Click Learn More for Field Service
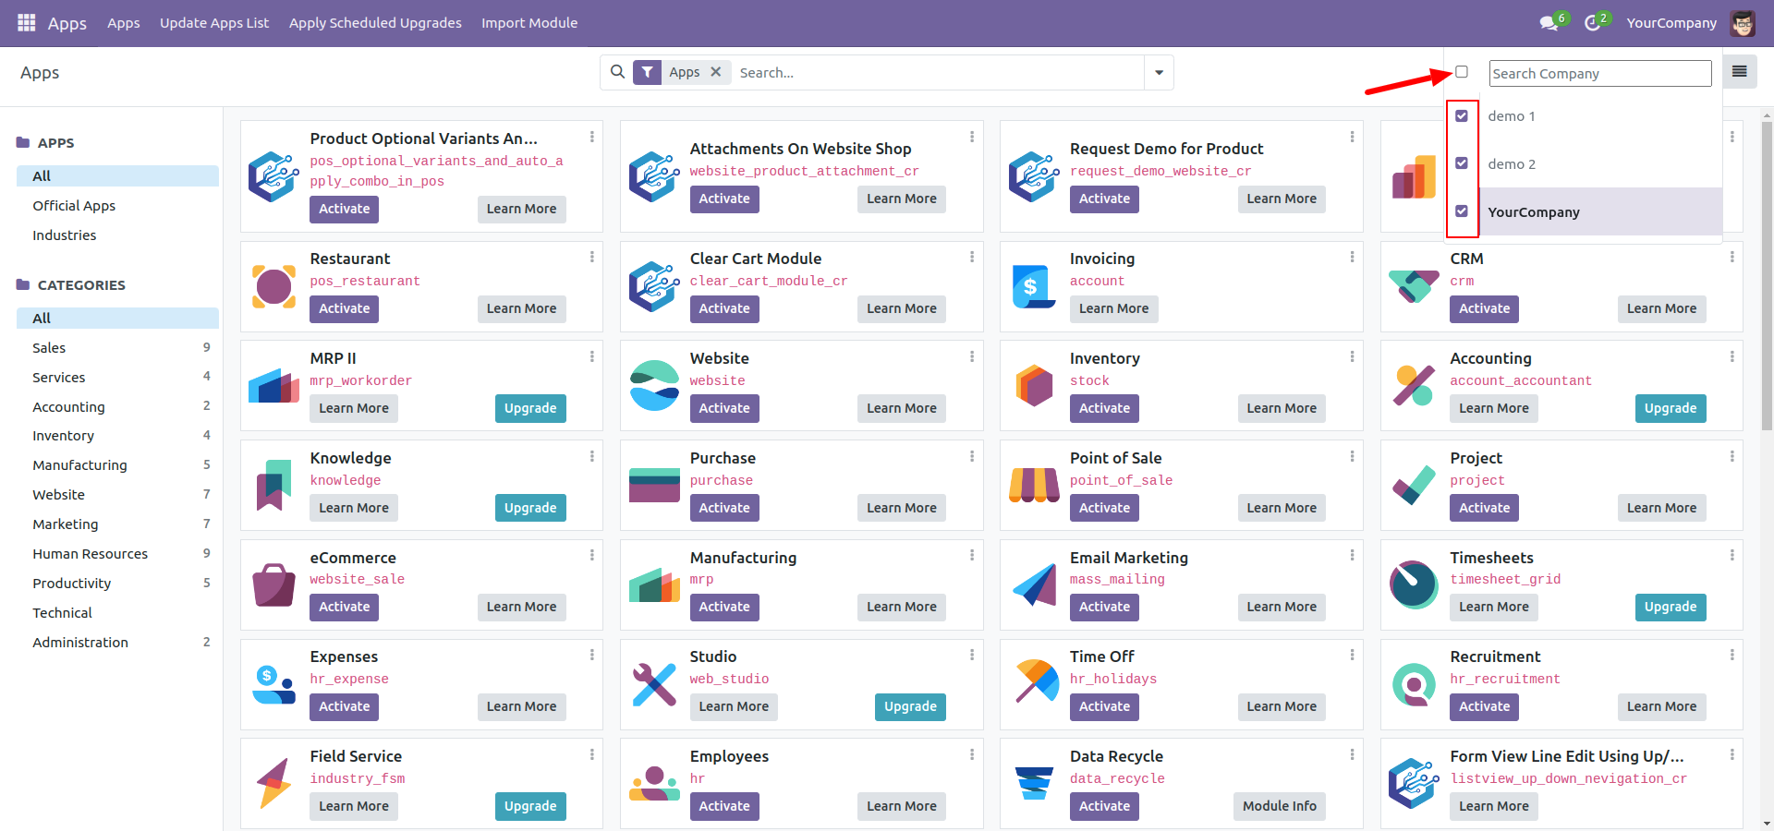The width and height of the screenshot is (1774, 831). pyautogui.click(x=353, y=806)
